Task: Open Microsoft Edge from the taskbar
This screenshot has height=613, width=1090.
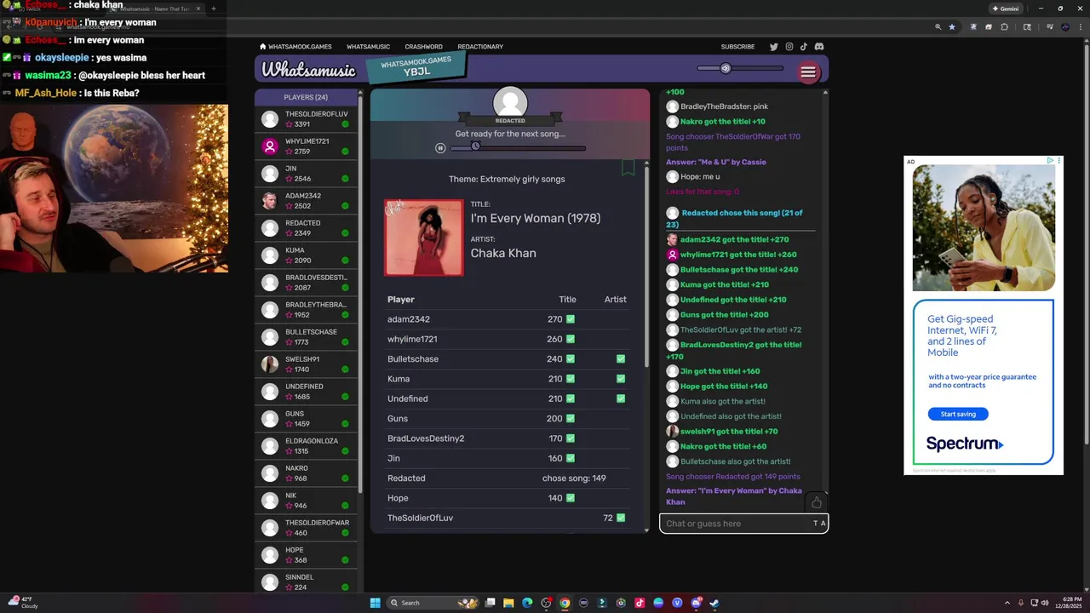Action: pos(527,603)
